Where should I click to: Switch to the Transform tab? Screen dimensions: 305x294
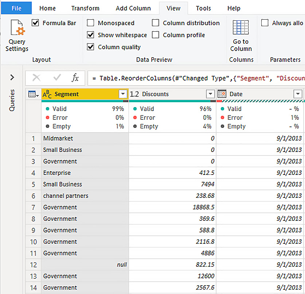pyautogui.click(x=85, y=8)
